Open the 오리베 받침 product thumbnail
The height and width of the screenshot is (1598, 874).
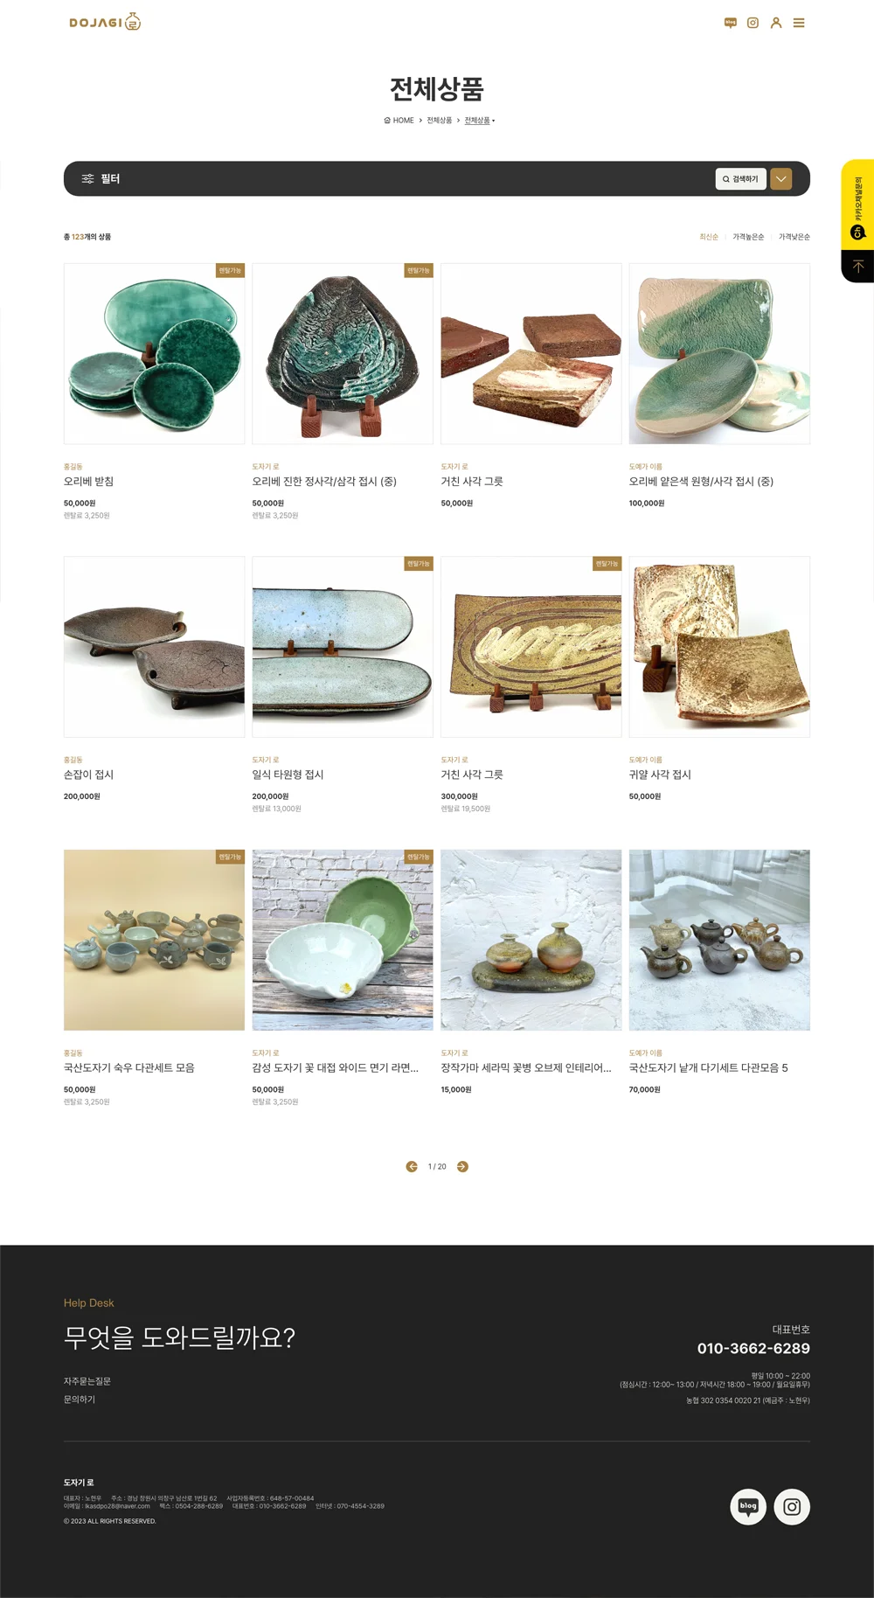click(x=154, y=353)
